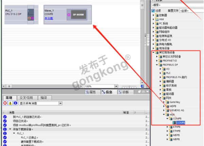Toggle the 过滤 filter checkbox
The image size is (204, 146).
point(153,11)
